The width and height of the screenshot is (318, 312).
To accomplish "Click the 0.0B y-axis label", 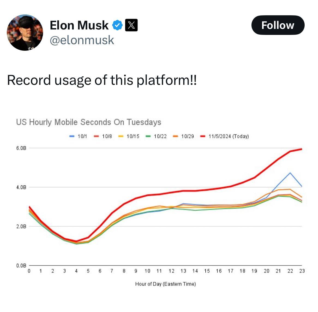I will (21, 265).
